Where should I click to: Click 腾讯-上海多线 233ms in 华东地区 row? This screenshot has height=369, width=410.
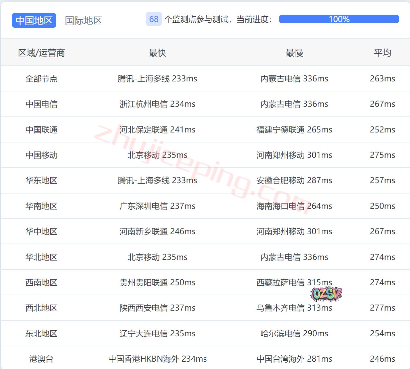(157, 180)
